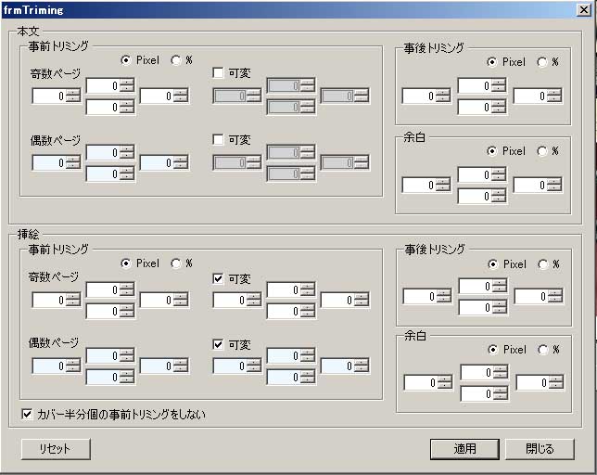Click right margin field in 本文 余白
597x475 pixels.
538,186
